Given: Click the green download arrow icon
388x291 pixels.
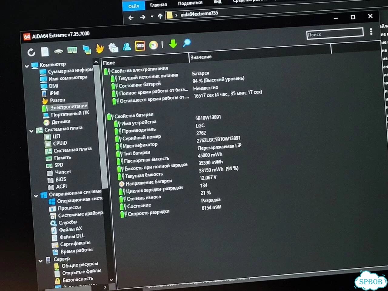Looking at the screenshot, I should coord(173,44).
